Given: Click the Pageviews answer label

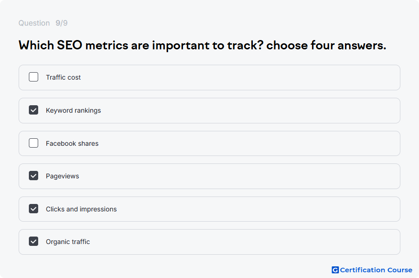Looking at the screenshot, I should point(62,176).
